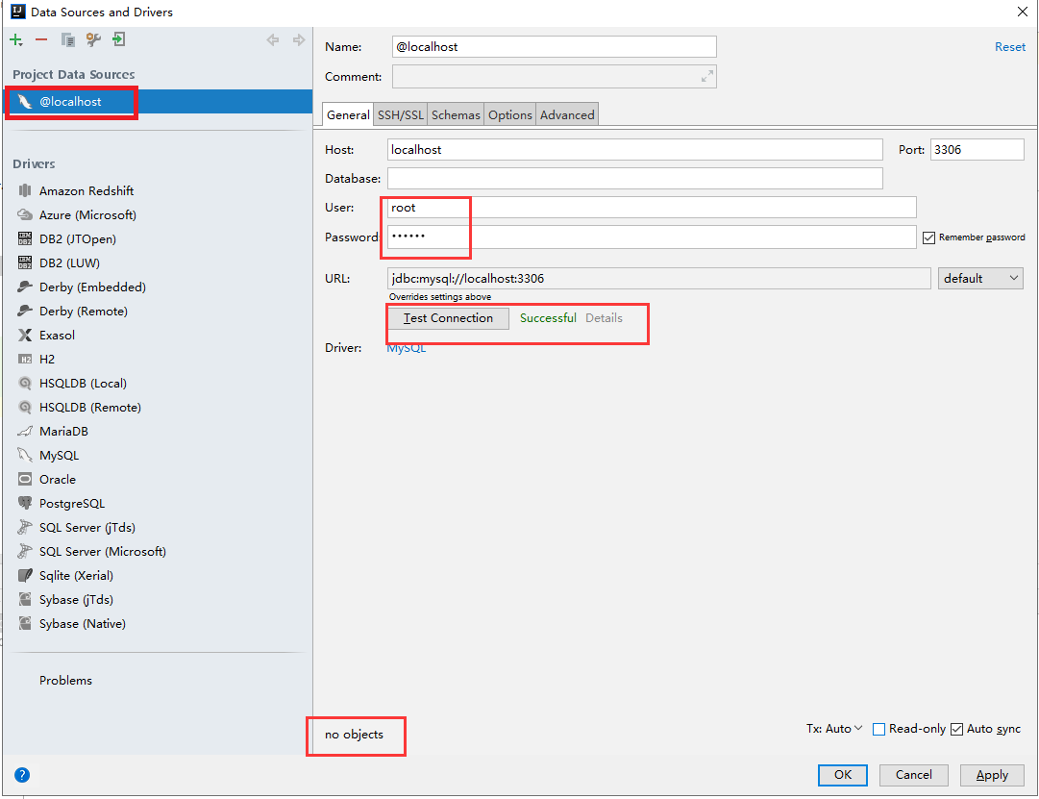The width and height of the screenshot is (1039, 799).
Task: Switch to the General tab
Action: (x=348, y=114)
